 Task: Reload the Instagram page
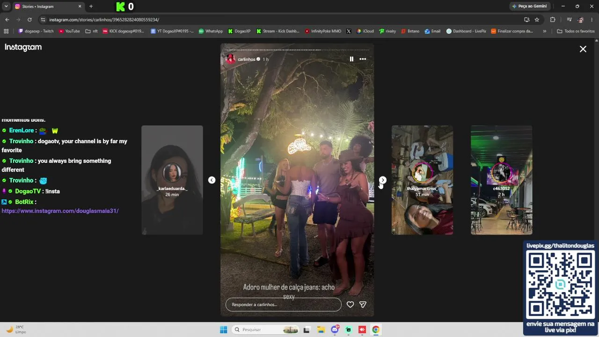[29, 20]
